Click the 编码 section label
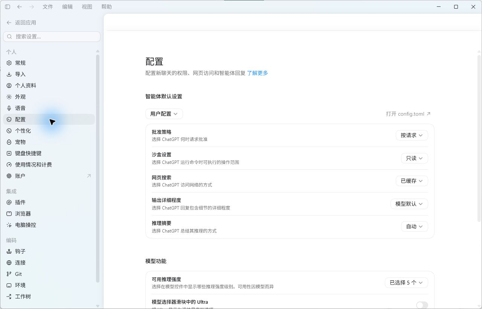 click(x=11, y=240)
